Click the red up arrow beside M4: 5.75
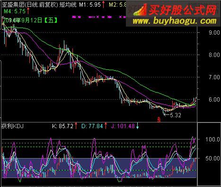 coord(28,11)
